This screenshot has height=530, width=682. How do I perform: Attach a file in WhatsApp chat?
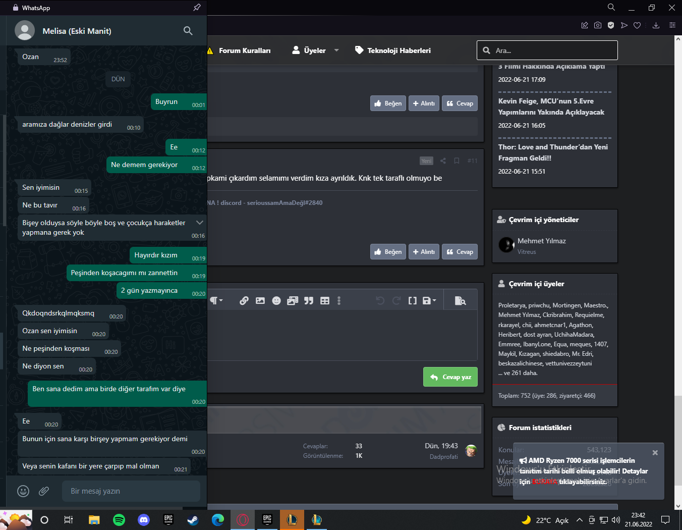coord(44,491)
